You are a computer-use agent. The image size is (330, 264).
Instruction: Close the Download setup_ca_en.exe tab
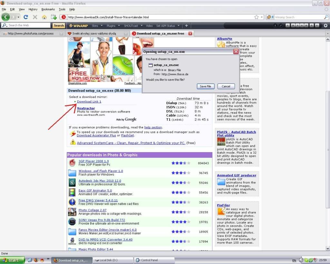pyautogui.click(x=190, y=34)
